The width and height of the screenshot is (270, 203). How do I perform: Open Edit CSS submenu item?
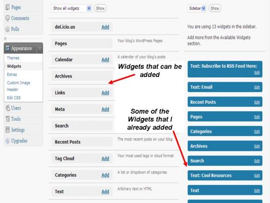[14, 98]
